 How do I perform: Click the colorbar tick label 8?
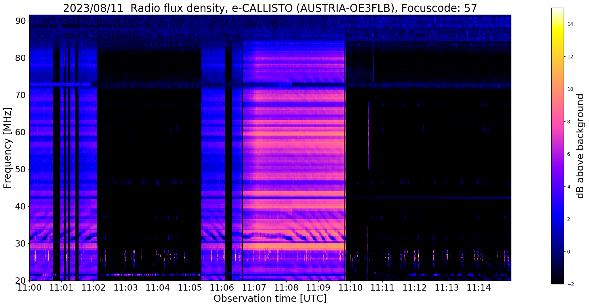tap(568, 122)
